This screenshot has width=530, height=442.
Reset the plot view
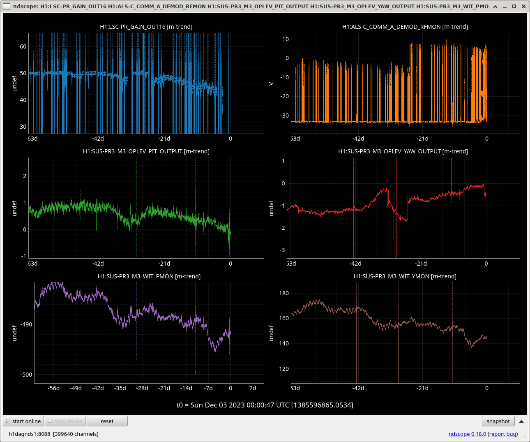pyautogui.click(x=107, y=421)
